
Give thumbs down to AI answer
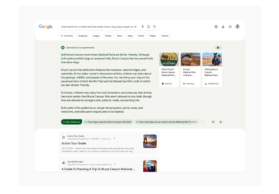click(221, 122)
